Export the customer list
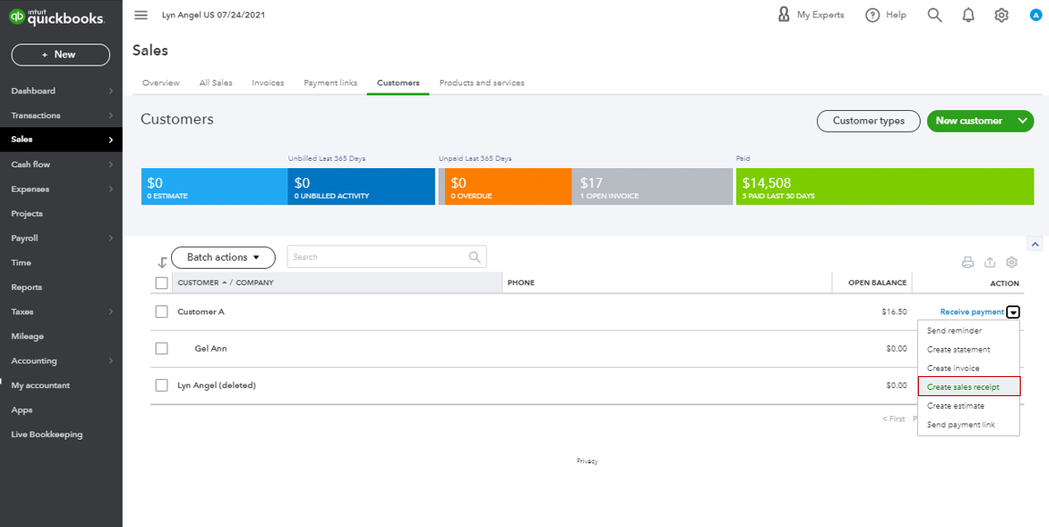 click(x=990, y=263)
